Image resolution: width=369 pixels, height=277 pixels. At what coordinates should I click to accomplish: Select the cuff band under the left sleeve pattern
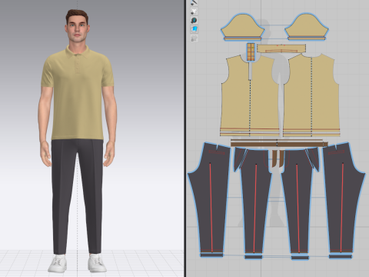click(x=242, y=38)
